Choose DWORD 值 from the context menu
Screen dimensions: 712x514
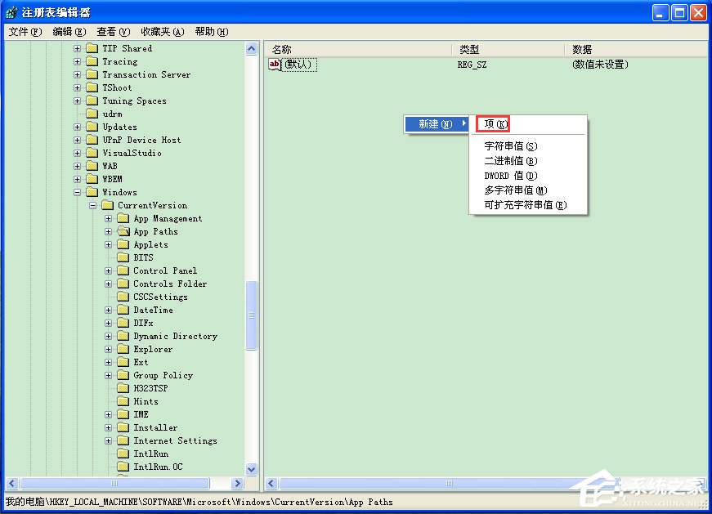coord(510,174)
